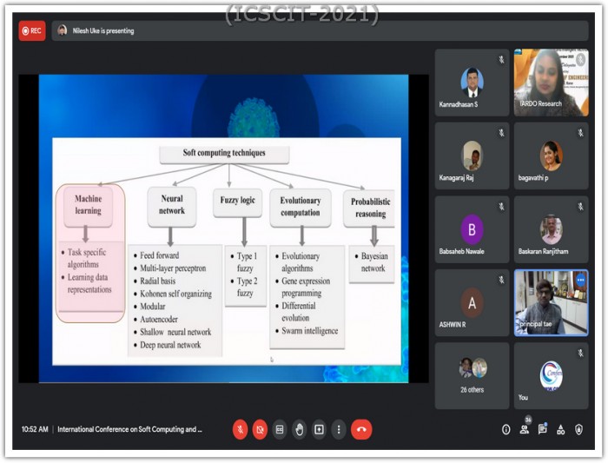Image resolution: width=608 pixels, height=463 pixels.
Task: Click the present now screen share icon
Action: pyautogui.click(x=319, y=429)
